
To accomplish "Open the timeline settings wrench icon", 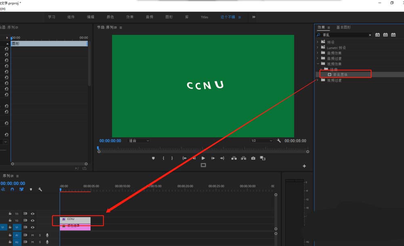I will 39,189.
